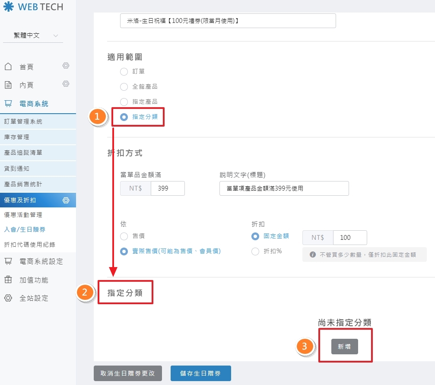
Task: Click the gear icon on 優惠及折扣
Action: click(x=66, y=200)
